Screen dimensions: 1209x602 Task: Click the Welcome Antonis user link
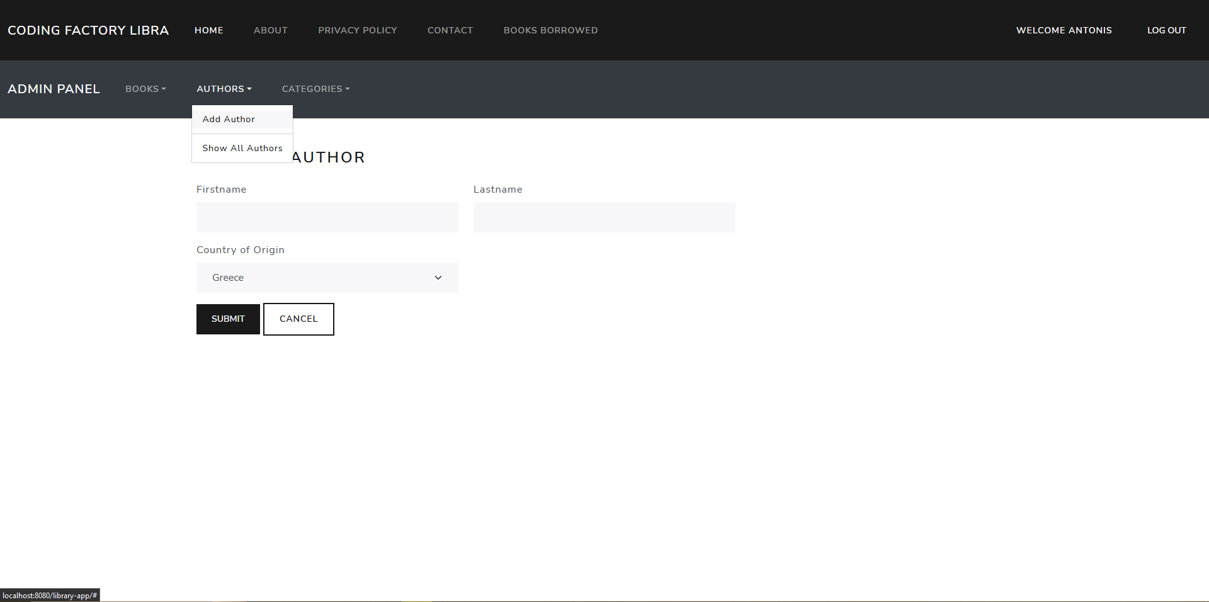point(1064,30)
